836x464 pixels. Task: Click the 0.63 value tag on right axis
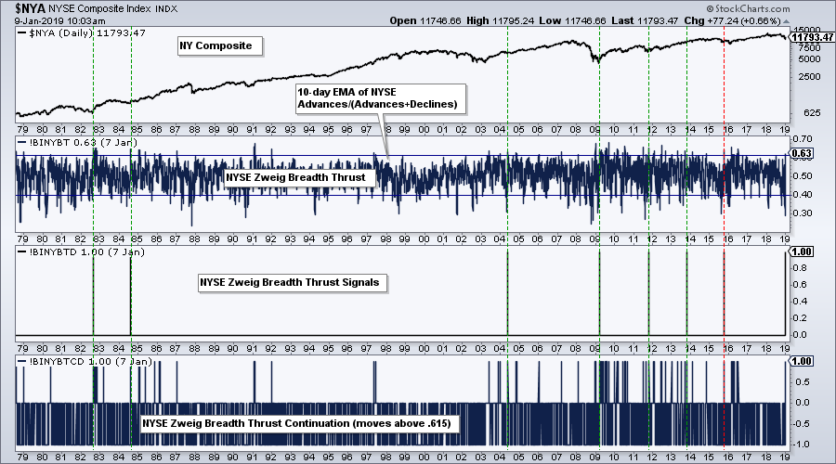click(802, 152)
